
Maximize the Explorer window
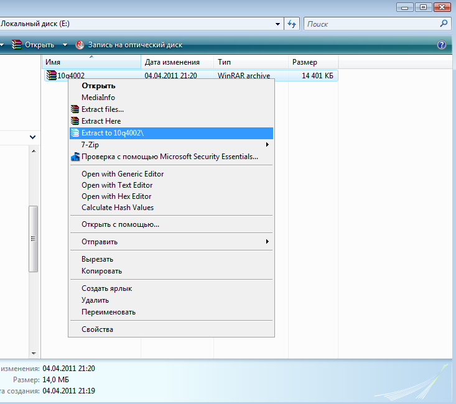tap(424, 7)
